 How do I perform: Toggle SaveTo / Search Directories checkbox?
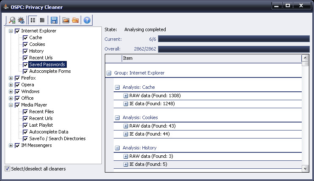tap(25, 138)
